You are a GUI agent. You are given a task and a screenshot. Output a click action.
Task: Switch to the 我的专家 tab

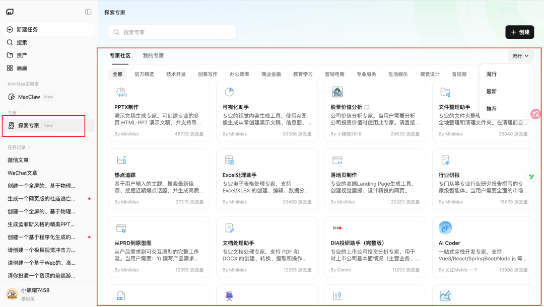[x=152, y=55]
